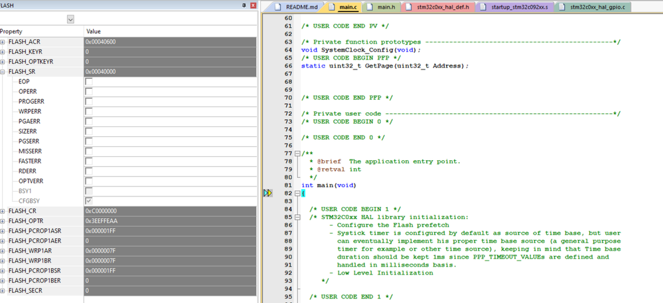The height and width of the screenshot is (303, 663).
Task: Expand the FLASH_CR register
Action: (x=3, y=210)
